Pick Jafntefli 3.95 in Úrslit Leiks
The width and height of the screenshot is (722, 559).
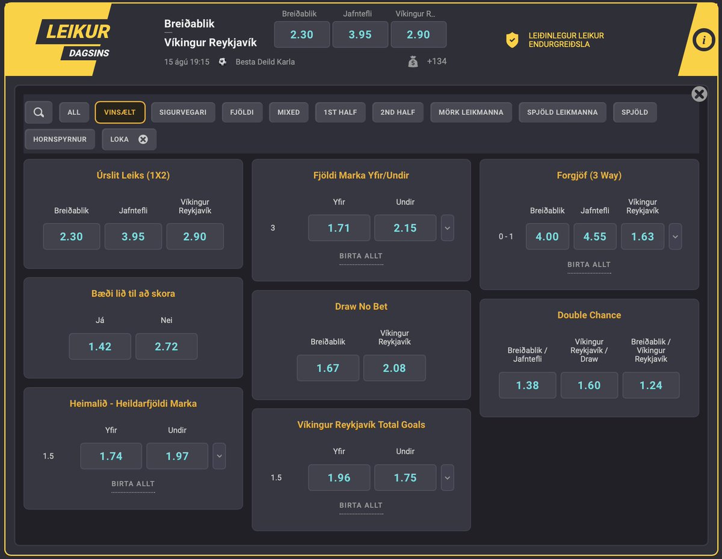133,236
